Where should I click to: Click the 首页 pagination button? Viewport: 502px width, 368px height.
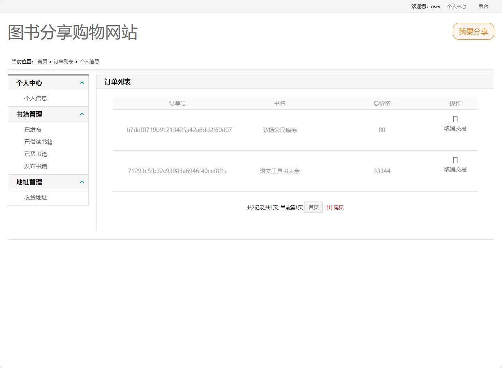click(313, 207)
